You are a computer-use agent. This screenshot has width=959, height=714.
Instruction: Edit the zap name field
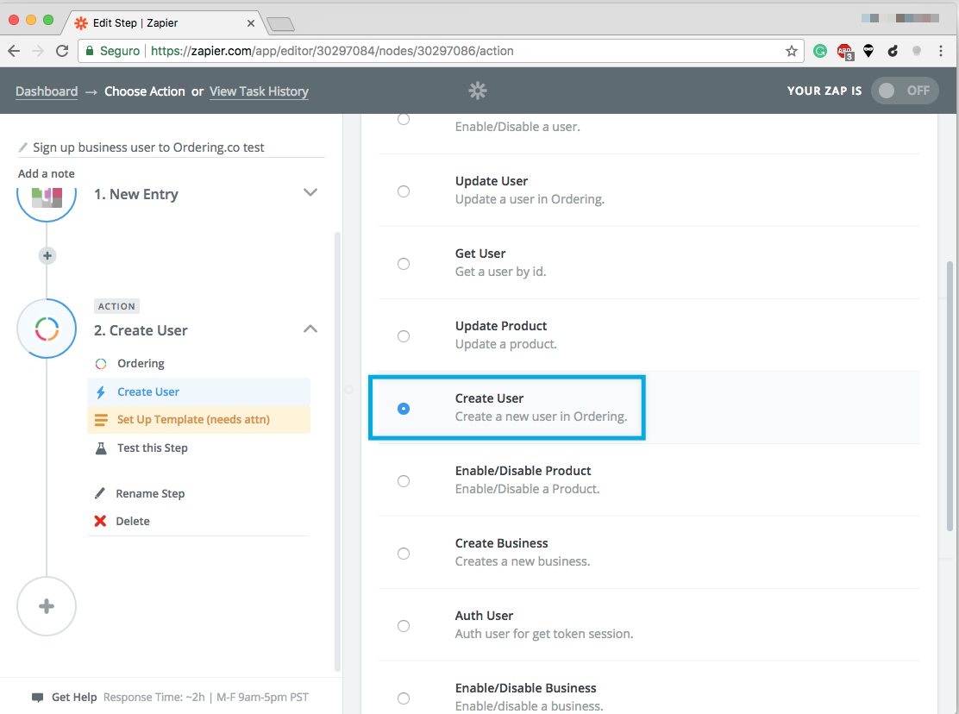pyautogui.click(x=172, y=147)
